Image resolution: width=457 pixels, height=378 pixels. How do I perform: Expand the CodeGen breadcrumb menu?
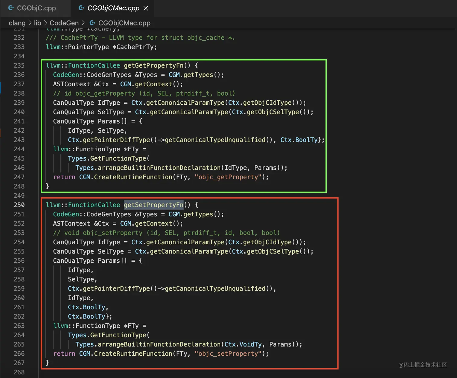click(x=64, y=23)
